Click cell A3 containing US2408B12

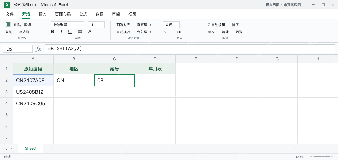[x=33, y=92]
